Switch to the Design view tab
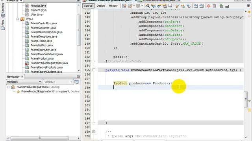252x141 pixels. [x=101, y=5]
